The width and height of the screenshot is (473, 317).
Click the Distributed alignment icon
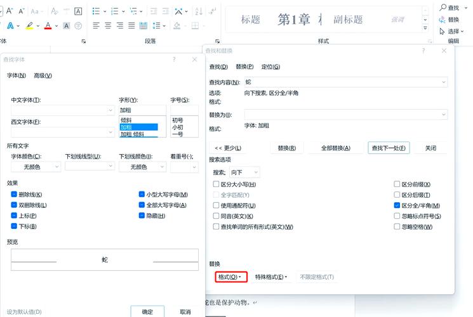[x=143, y=26]
